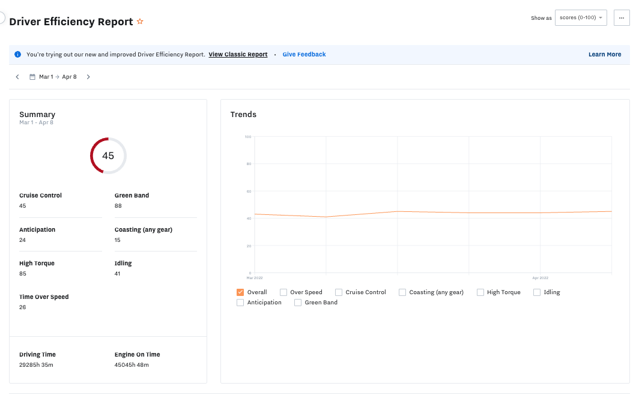Open the Mar 1 → Apr 8 date range
The width and height of the screenshot is (636, 395).
point(58,77)
